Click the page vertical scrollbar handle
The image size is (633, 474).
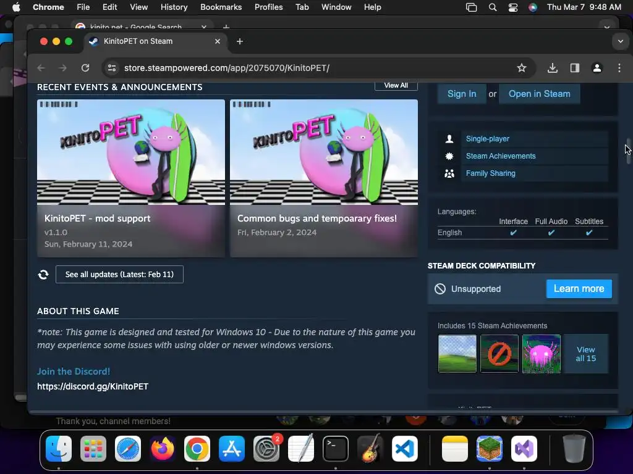[x=628, y=151]
